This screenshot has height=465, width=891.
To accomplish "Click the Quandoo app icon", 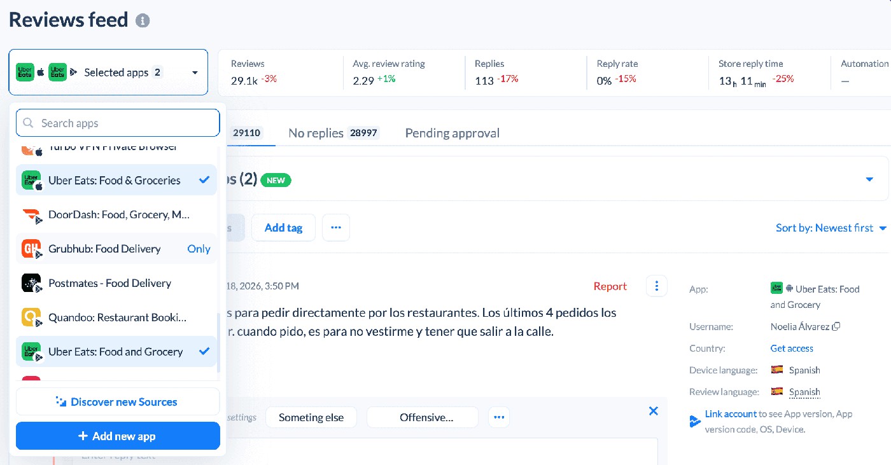I will [31, 317].
